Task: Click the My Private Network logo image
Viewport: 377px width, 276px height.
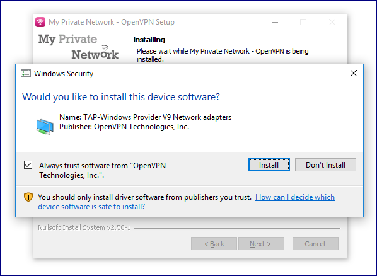Action: click(x=78, y=47)
